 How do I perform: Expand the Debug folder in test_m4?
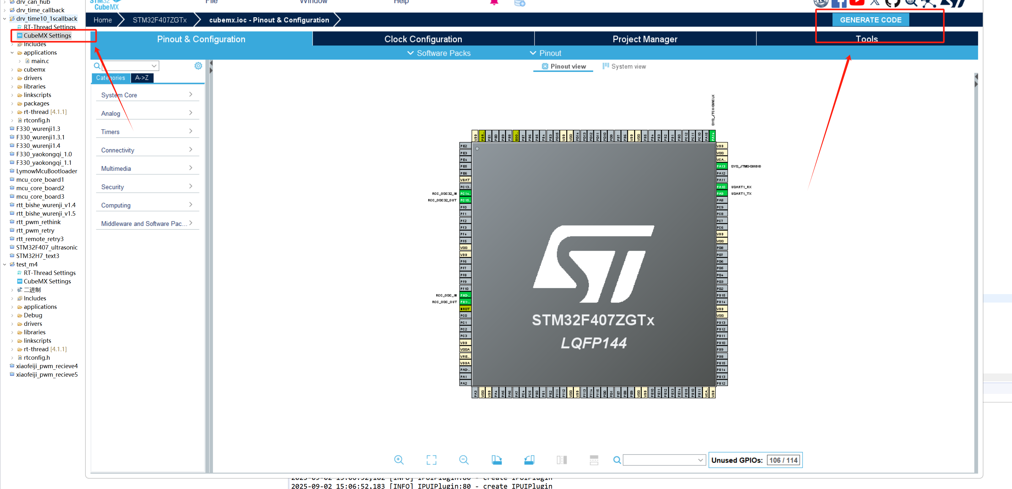coord(12,315)
